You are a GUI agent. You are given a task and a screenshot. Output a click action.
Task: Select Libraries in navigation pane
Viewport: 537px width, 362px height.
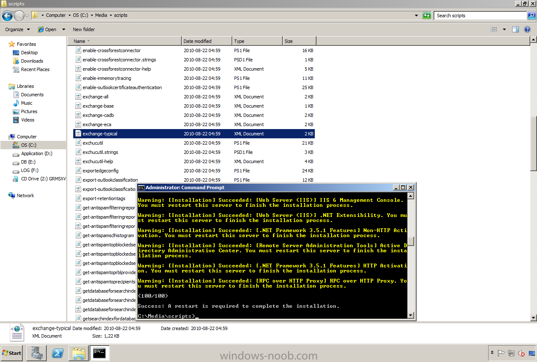coord(25,86)
